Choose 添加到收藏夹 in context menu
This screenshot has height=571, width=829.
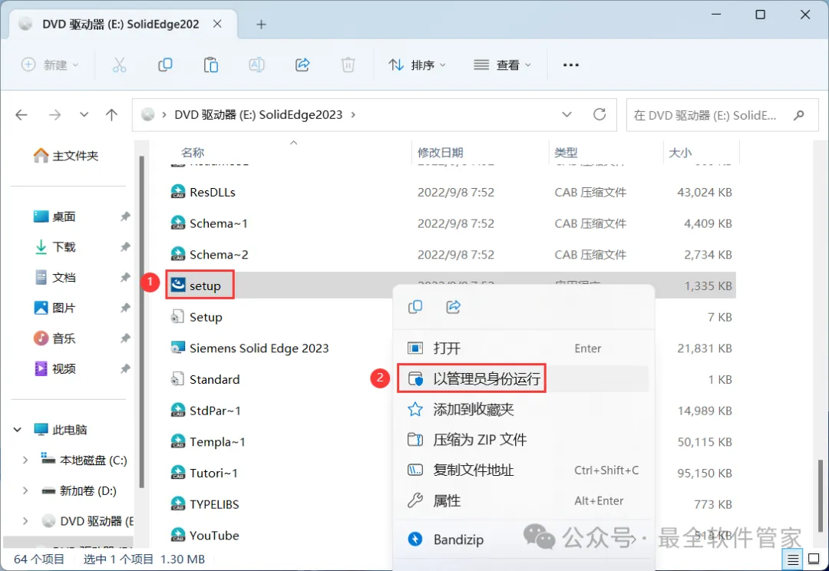click(x=523, y=409)
